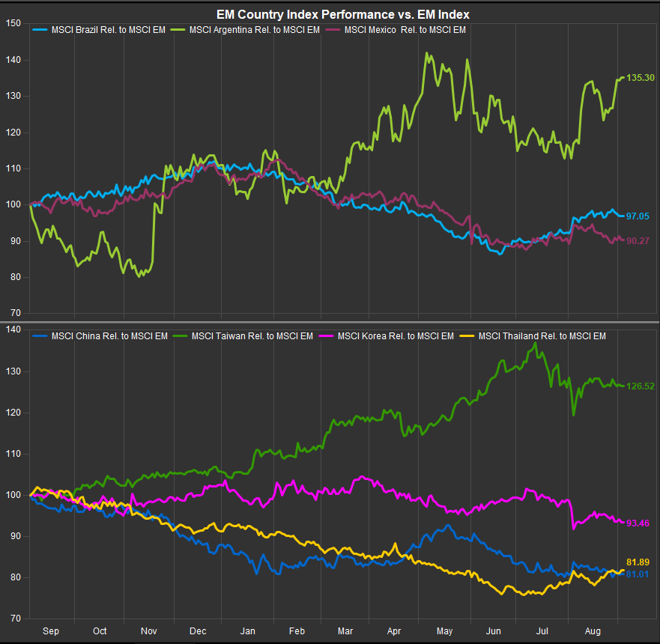Screen dimensions: 660x644
Task: Click the May label on the x-axis
Action: [x=444, y=631]
